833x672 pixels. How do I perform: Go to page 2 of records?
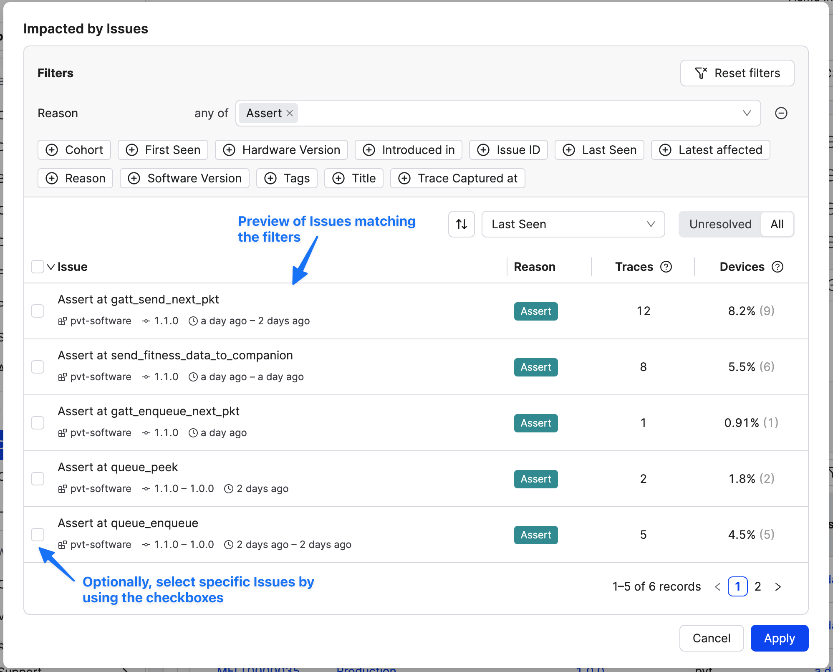coord(758,586)
